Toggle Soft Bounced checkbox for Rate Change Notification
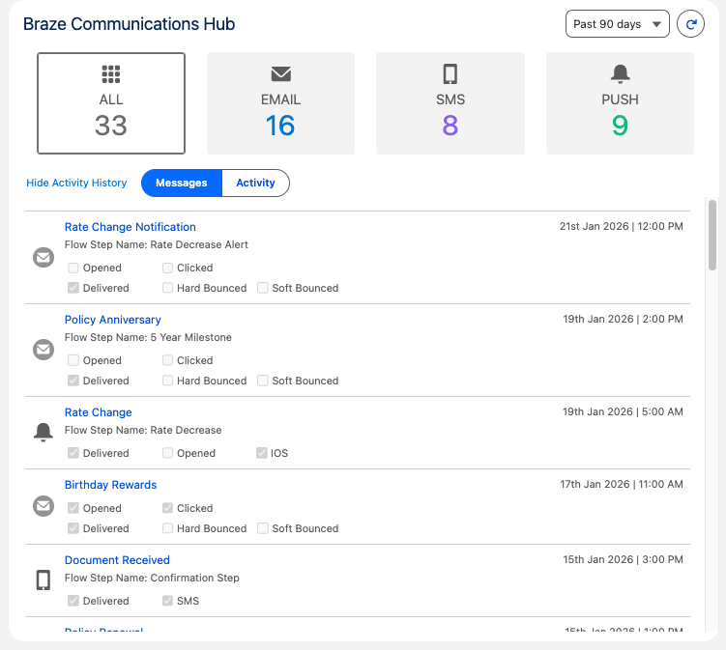726x650 pixels. [263, 288]
